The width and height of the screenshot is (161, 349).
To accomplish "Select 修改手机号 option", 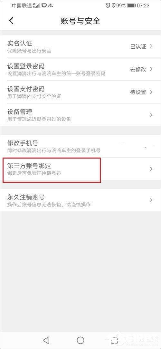I will (x=80, y=146).
